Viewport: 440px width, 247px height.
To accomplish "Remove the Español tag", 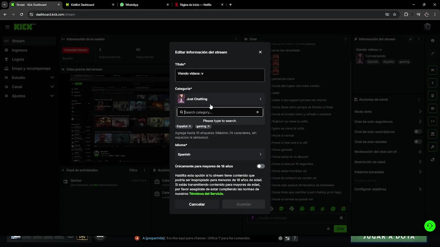I will [x=190, y=126].
